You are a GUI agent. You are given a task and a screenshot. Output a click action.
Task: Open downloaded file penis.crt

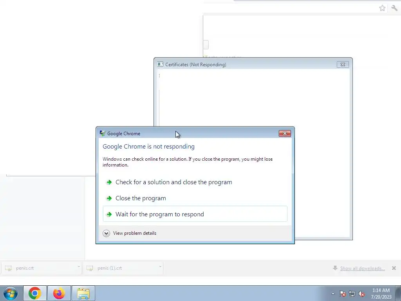[38, 268]
